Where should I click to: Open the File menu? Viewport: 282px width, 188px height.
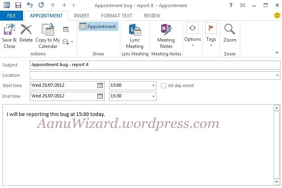coord(11,16)
